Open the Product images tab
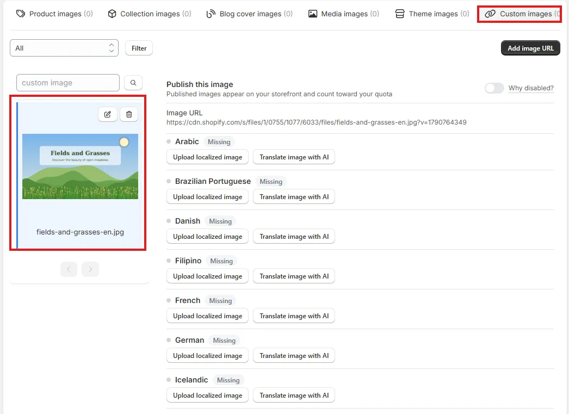Viewport: 569px width, 414px height. (x=54, y=14)
